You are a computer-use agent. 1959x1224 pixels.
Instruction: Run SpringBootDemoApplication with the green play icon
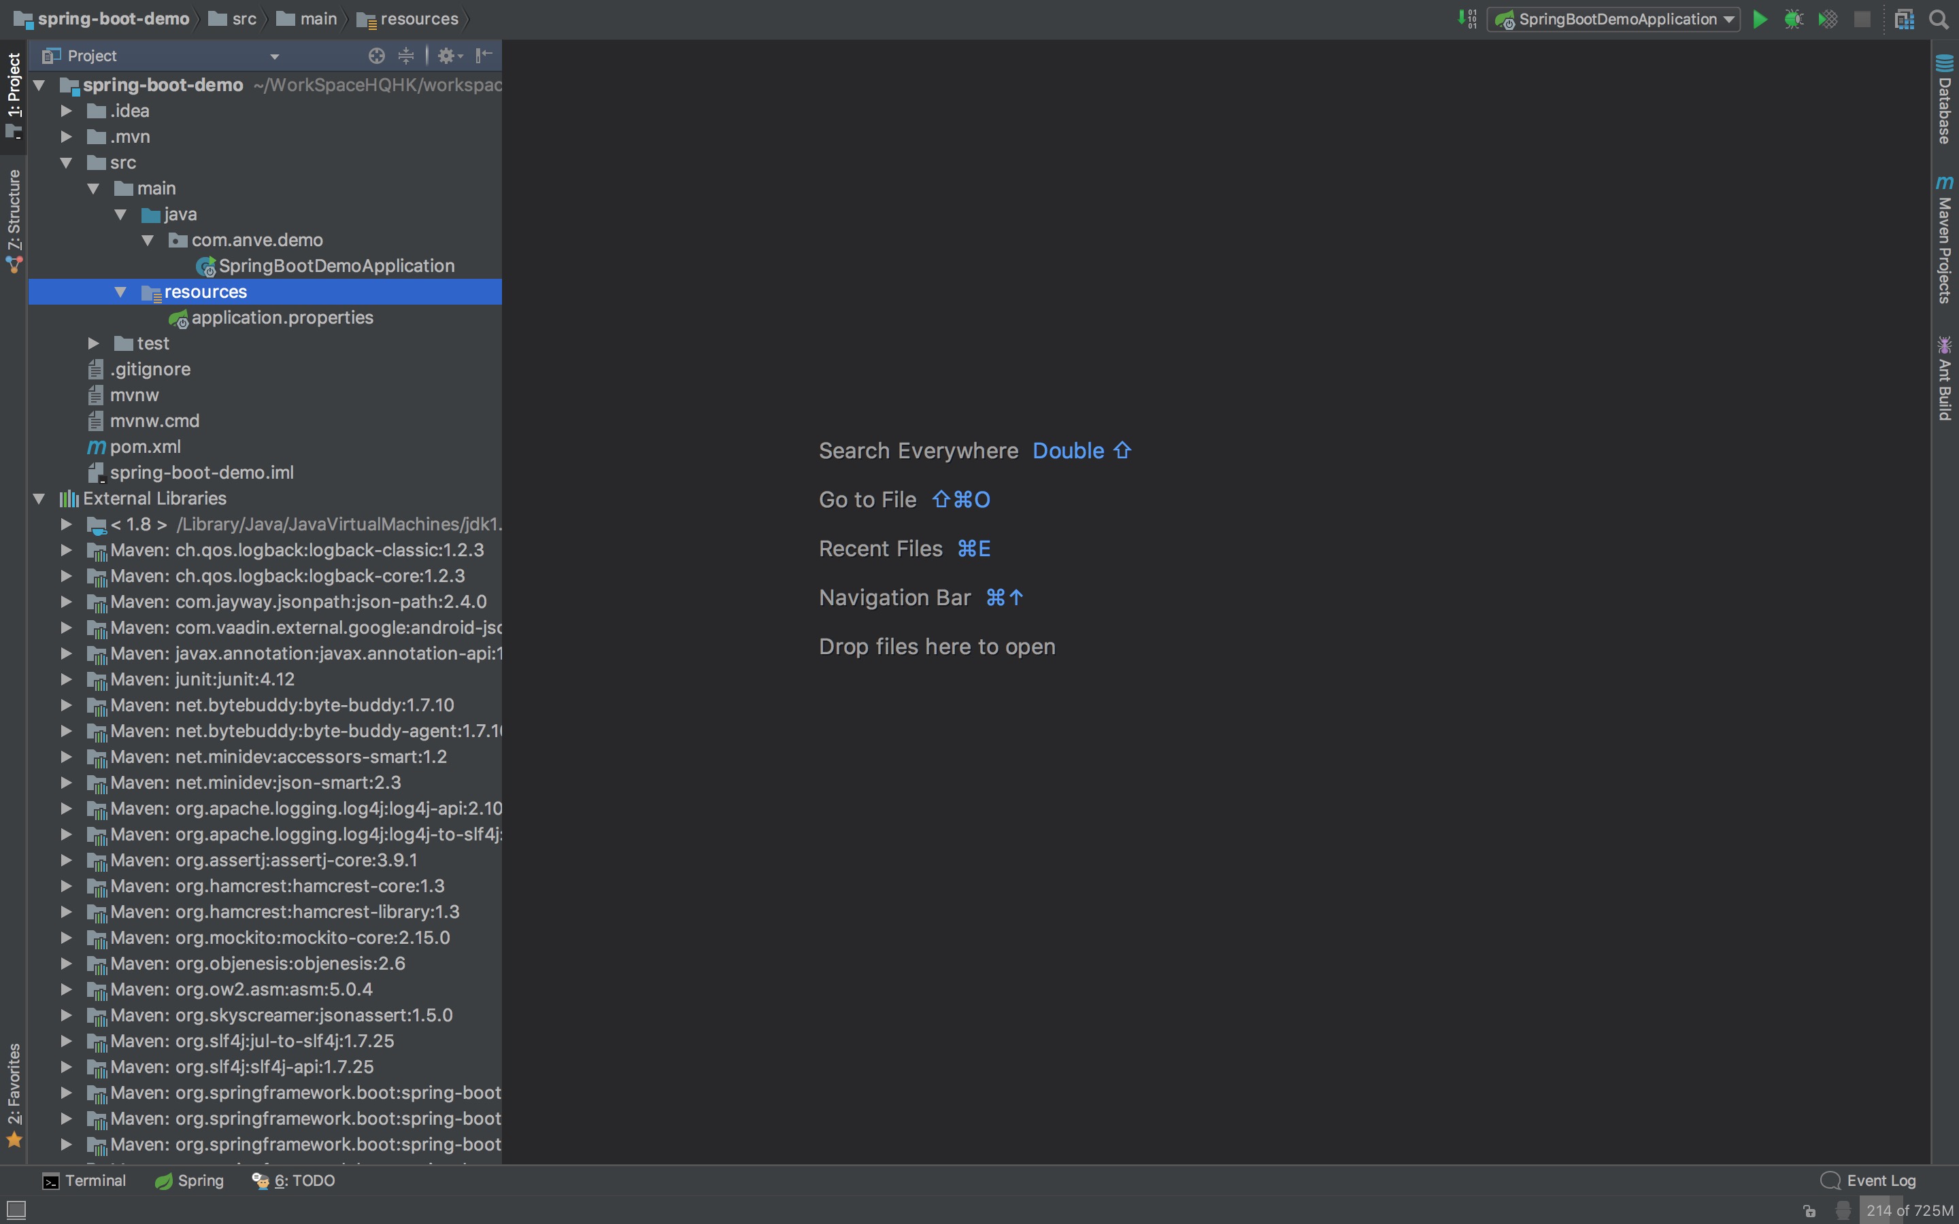pos(1760,20)
